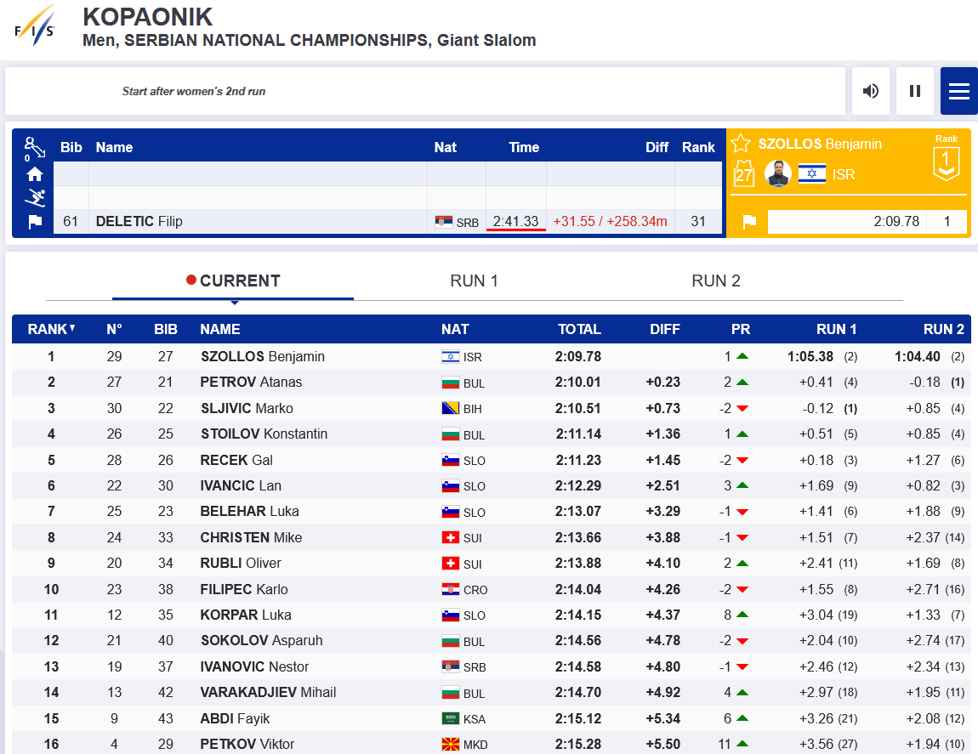This screenshot has width=978, height=754.
Task: Click the rank 1 badge icon
Action: pyautogui.click(x=947, y=163)
